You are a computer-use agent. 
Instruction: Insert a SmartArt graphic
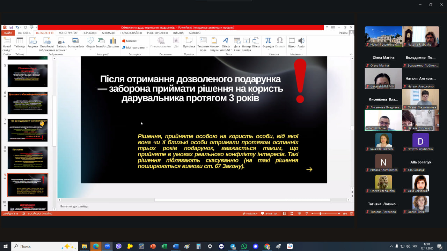coord(101,43)
